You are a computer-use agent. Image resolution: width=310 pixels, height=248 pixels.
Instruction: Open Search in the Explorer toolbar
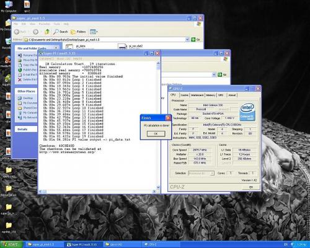coord(61,32)
